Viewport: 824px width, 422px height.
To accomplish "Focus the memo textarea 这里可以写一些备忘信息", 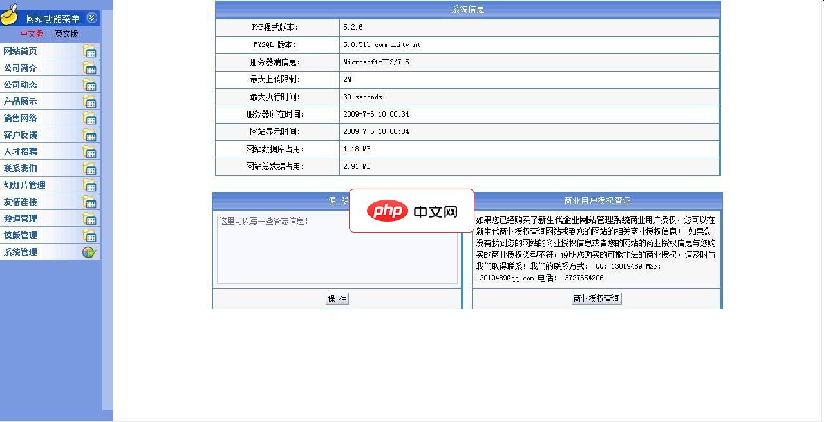I will coord(337,249).
